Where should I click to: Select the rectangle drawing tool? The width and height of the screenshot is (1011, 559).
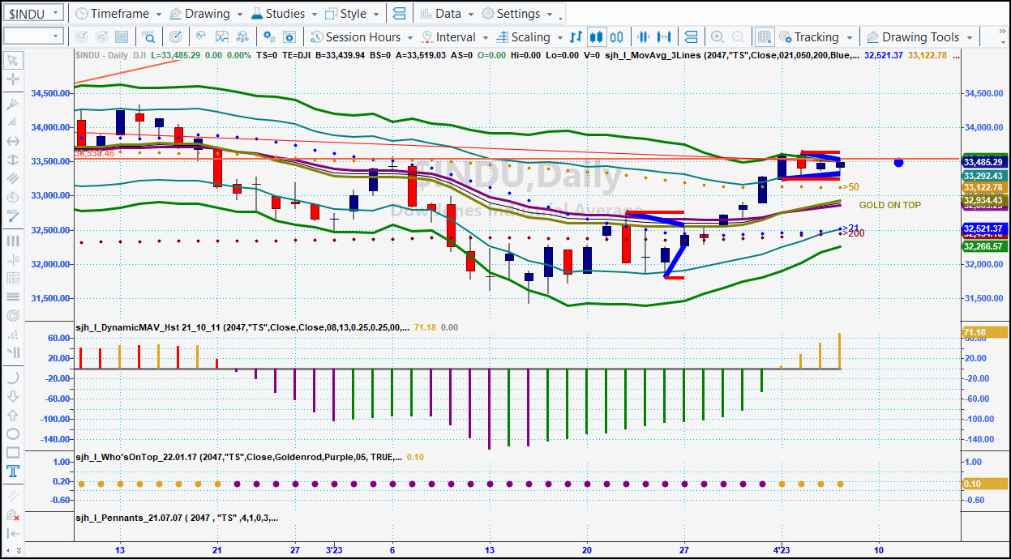pyautogui.click(x=13, y=453)
